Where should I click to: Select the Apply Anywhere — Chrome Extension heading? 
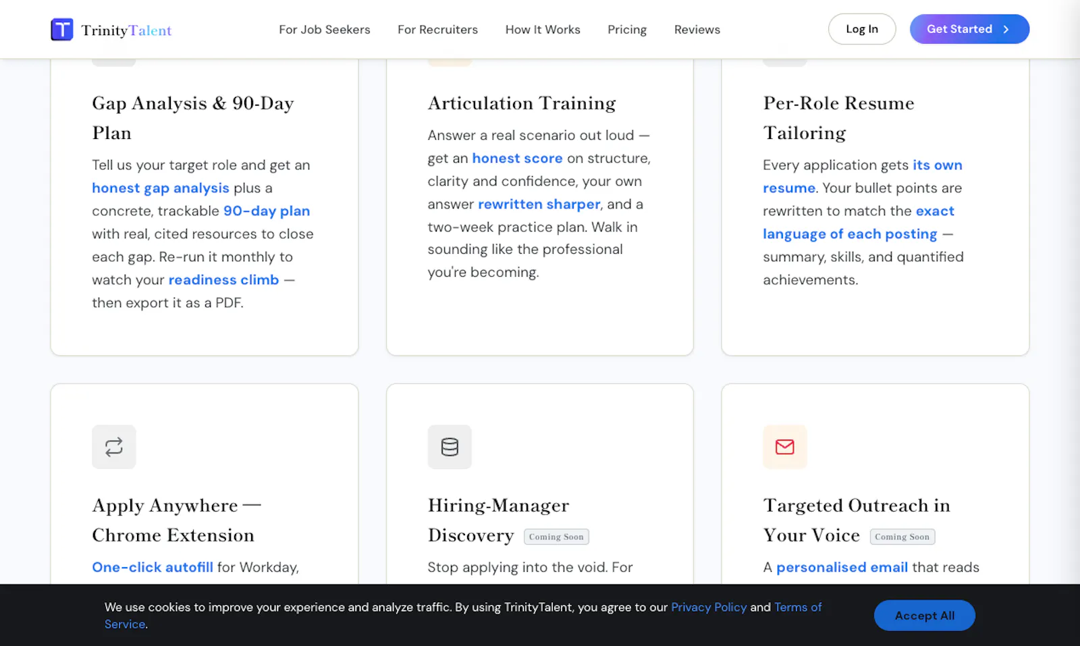coord(177,520)
